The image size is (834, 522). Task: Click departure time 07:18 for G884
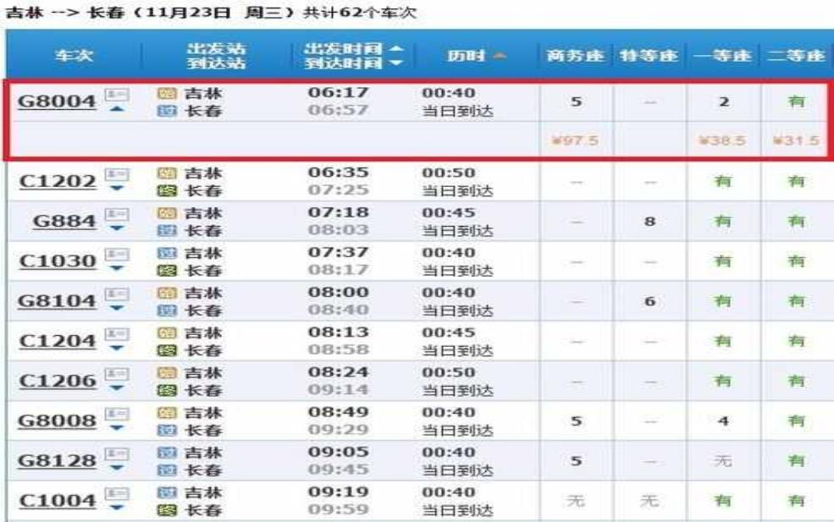click(x=339, y=212)
